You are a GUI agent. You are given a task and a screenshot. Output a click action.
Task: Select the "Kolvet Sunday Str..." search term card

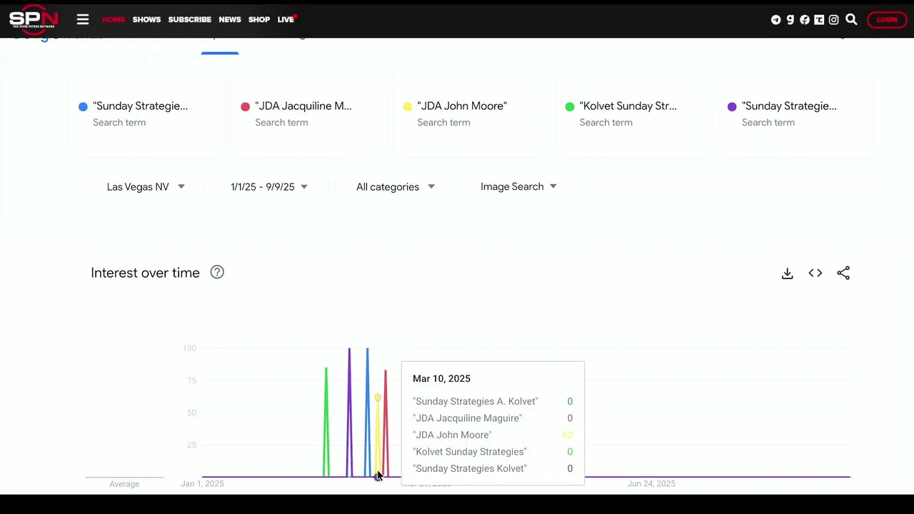[x=633, y=114]
